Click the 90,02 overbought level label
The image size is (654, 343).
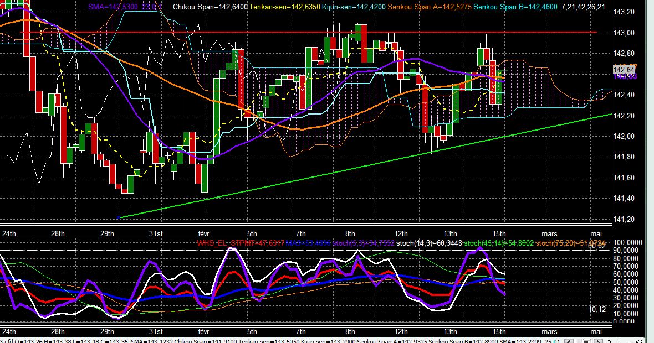pos(597,246)
